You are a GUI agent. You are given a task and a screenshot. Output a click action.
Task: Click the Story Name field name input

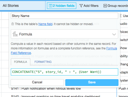(x=64, y=16)
